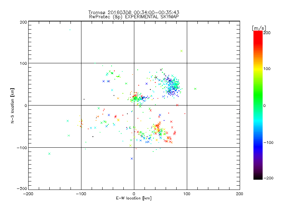
Task: Click the green cross just right of the 100 km vertical gridline
Action: (195, 89)
